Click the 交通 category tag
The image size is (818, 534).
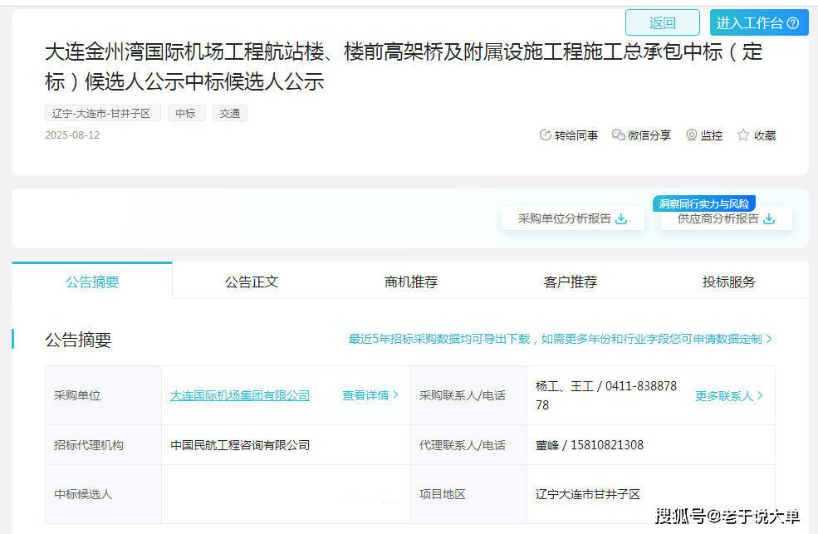(x=230, y=114)
